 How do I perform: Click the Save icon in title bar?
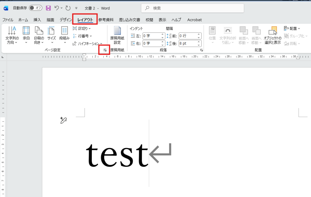coord(48,8)
